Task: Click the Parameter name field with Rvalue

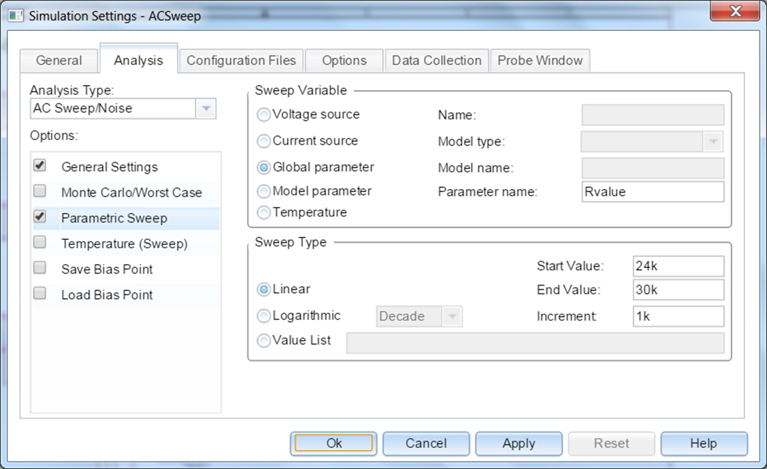Action: click(x=652, y=192)
